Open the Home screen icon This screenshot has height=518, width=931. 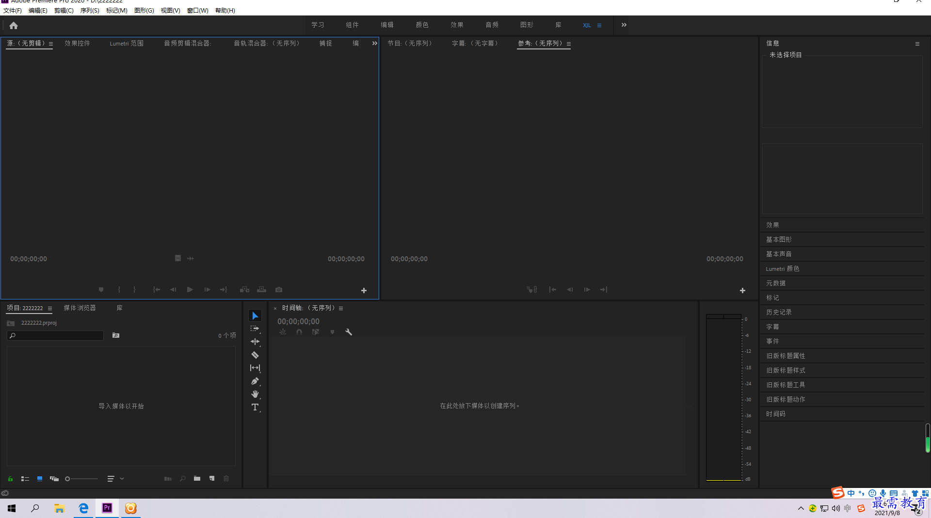(x=14, y=25)
